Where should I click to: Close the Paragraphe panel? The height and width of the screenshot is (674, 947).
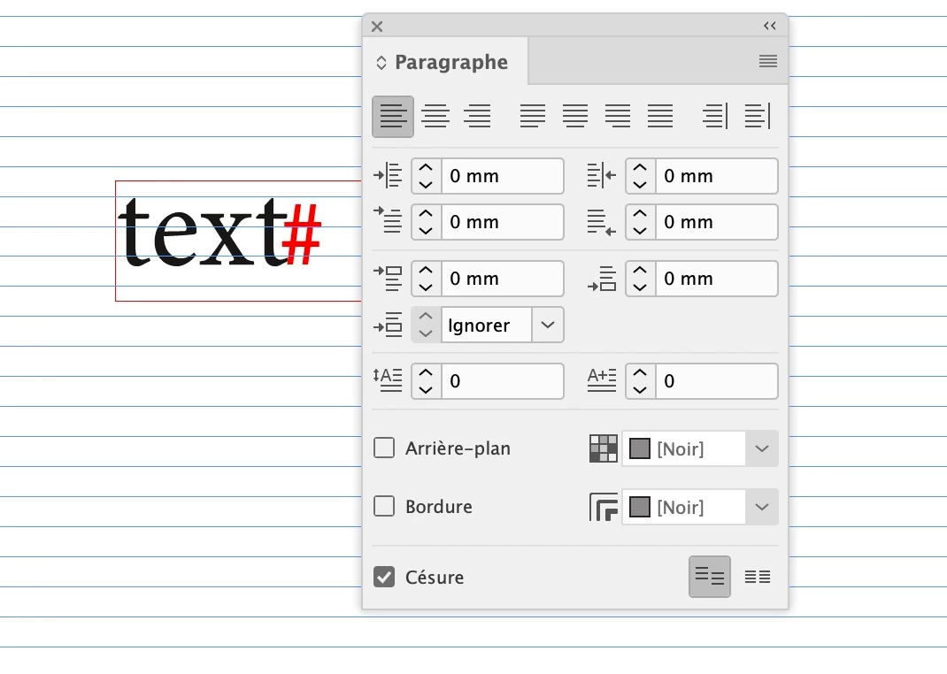(377, 27)
